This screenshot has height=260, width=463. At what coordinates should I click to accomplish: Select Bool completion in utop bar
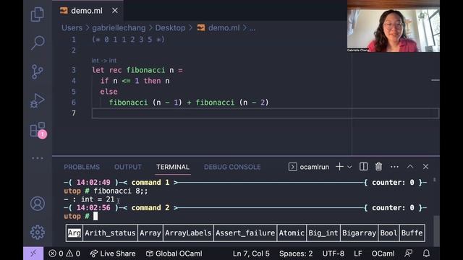coord(388,233)
